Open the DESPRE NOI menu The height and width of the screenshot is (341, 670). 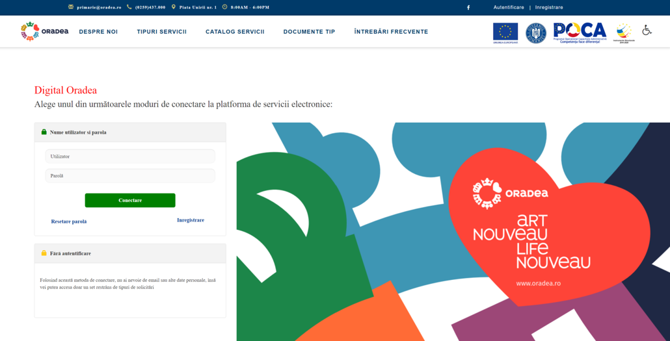click(x=98, y=32)
